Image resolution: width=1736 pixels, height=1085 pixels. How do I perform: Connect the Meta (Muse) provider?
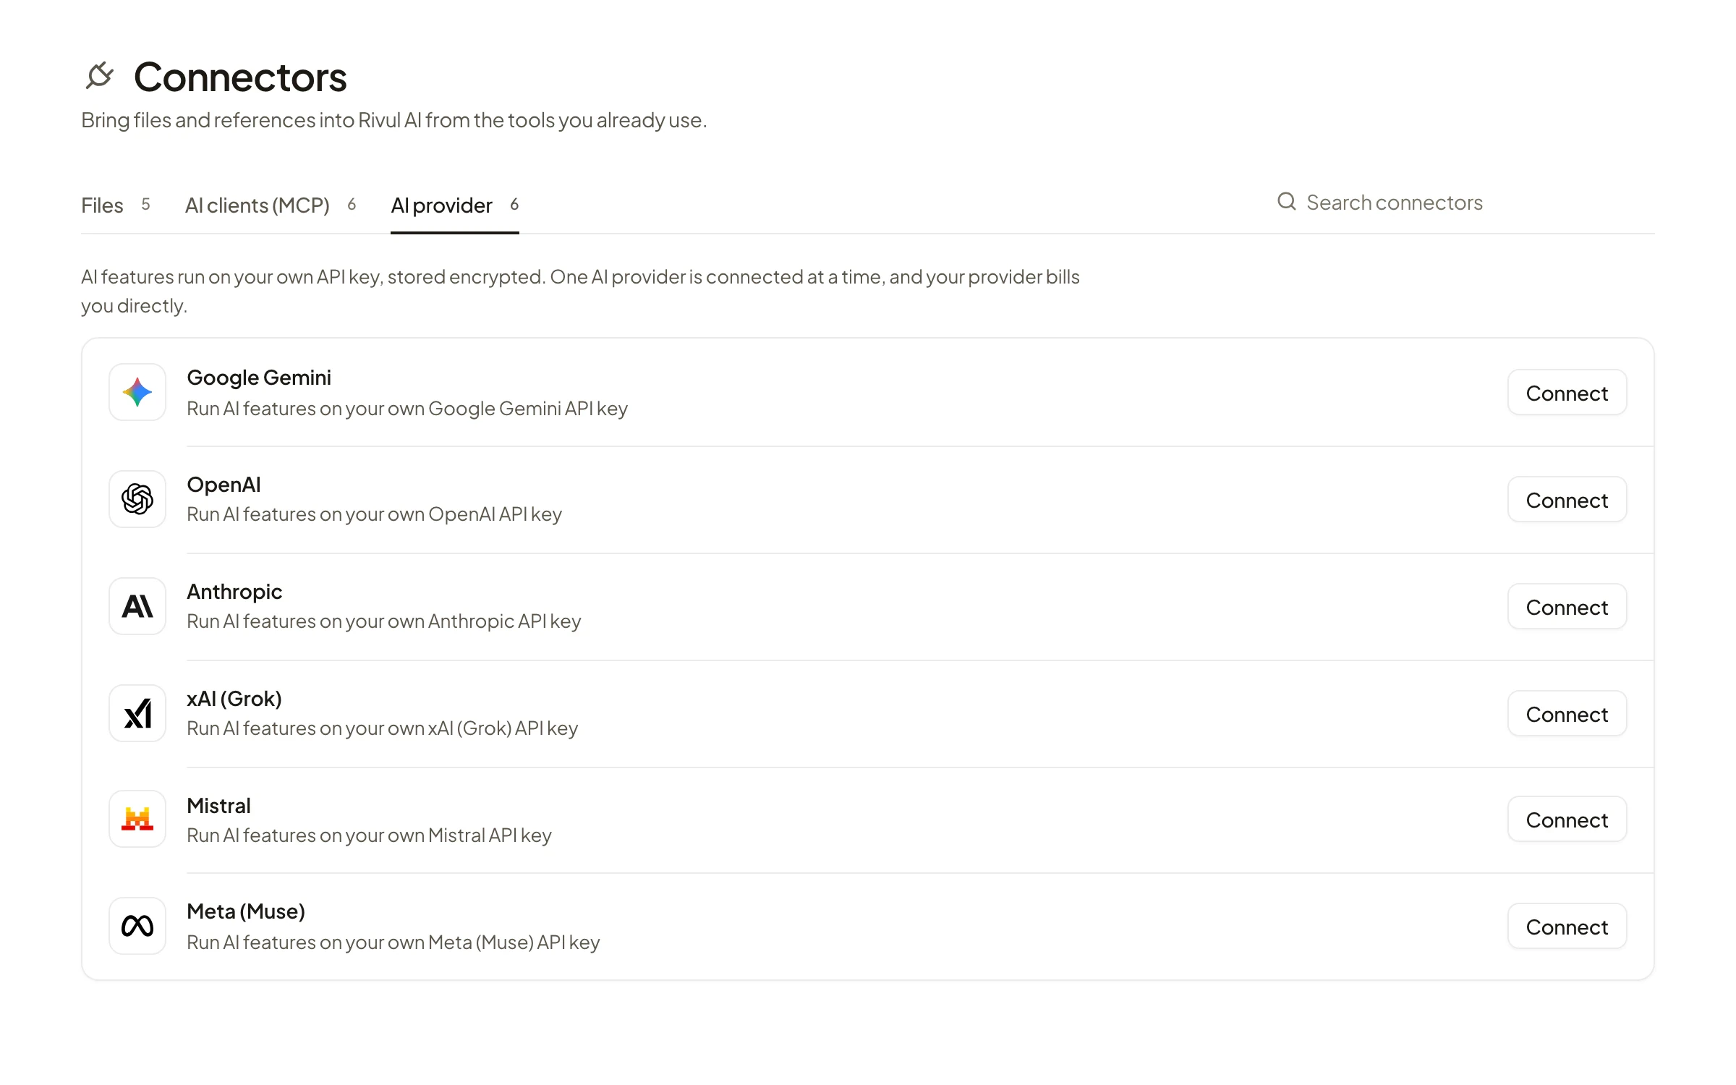[1567, 927]
